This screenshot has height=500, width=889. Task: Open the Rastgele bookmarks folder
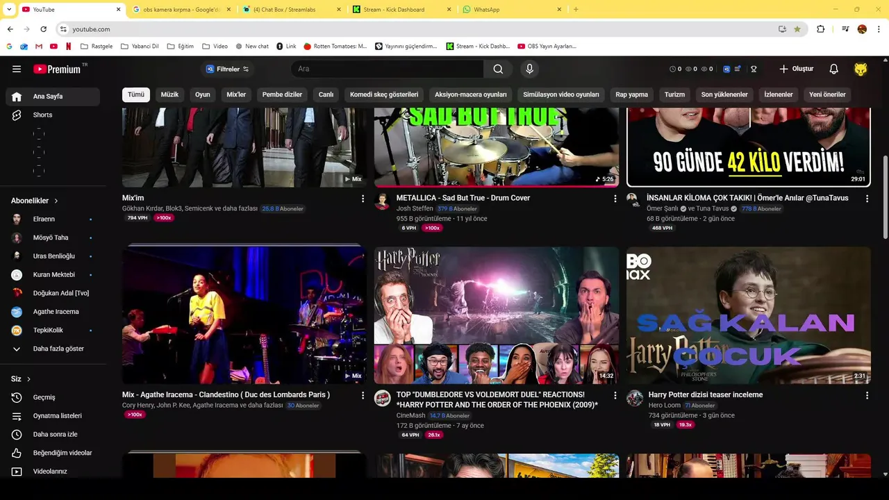(97, 46)
